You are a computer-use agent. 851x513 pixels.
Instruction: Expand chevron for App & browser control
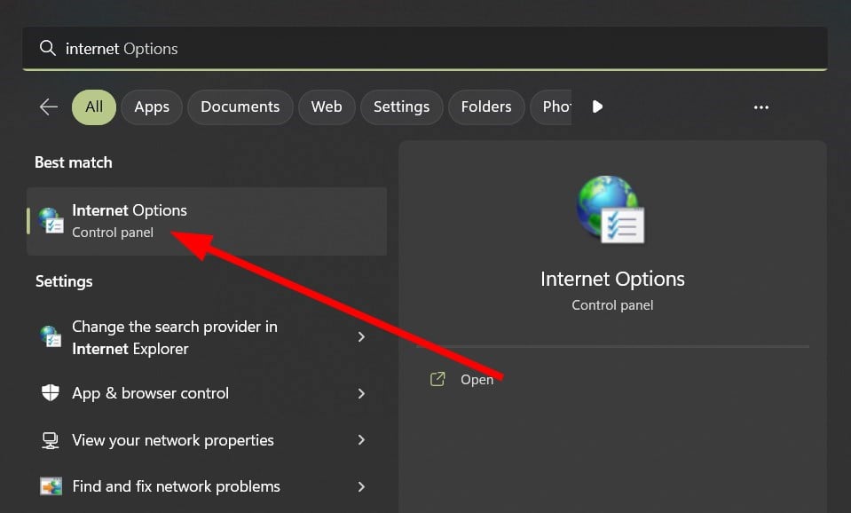361,393
